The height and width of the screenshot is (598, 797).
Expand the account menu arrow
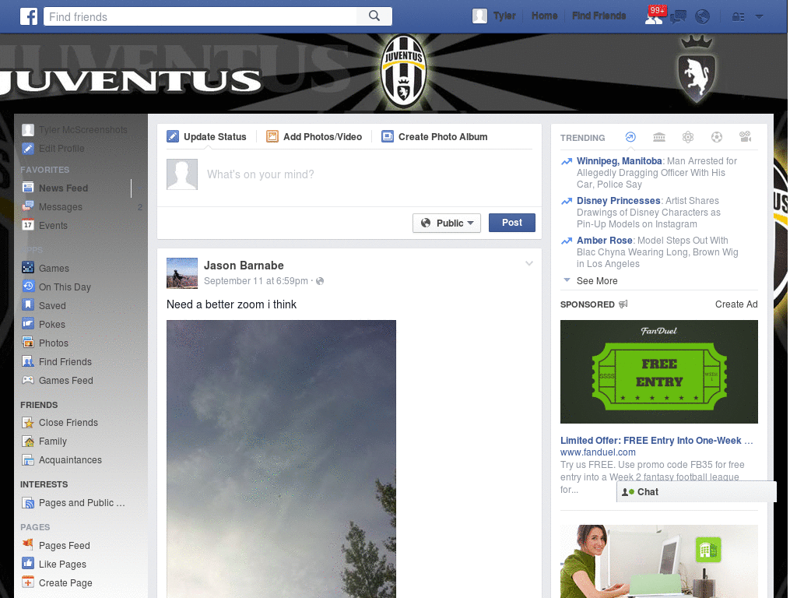[x=759, y=17]
